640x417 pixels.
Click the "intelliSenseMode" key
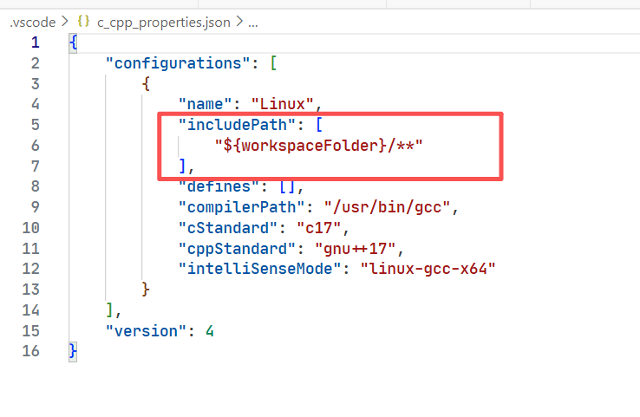click(260, 269)
